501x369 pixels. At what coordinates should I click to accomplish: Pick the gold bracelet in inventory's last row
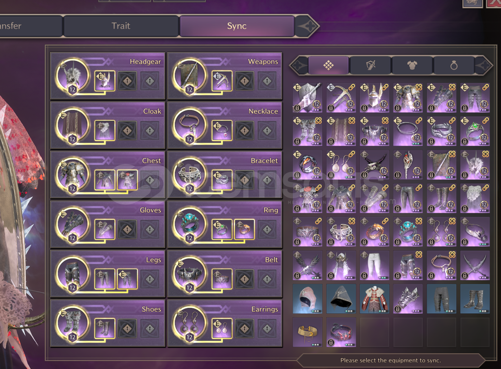pyautogui.click(x=307, y=332)
